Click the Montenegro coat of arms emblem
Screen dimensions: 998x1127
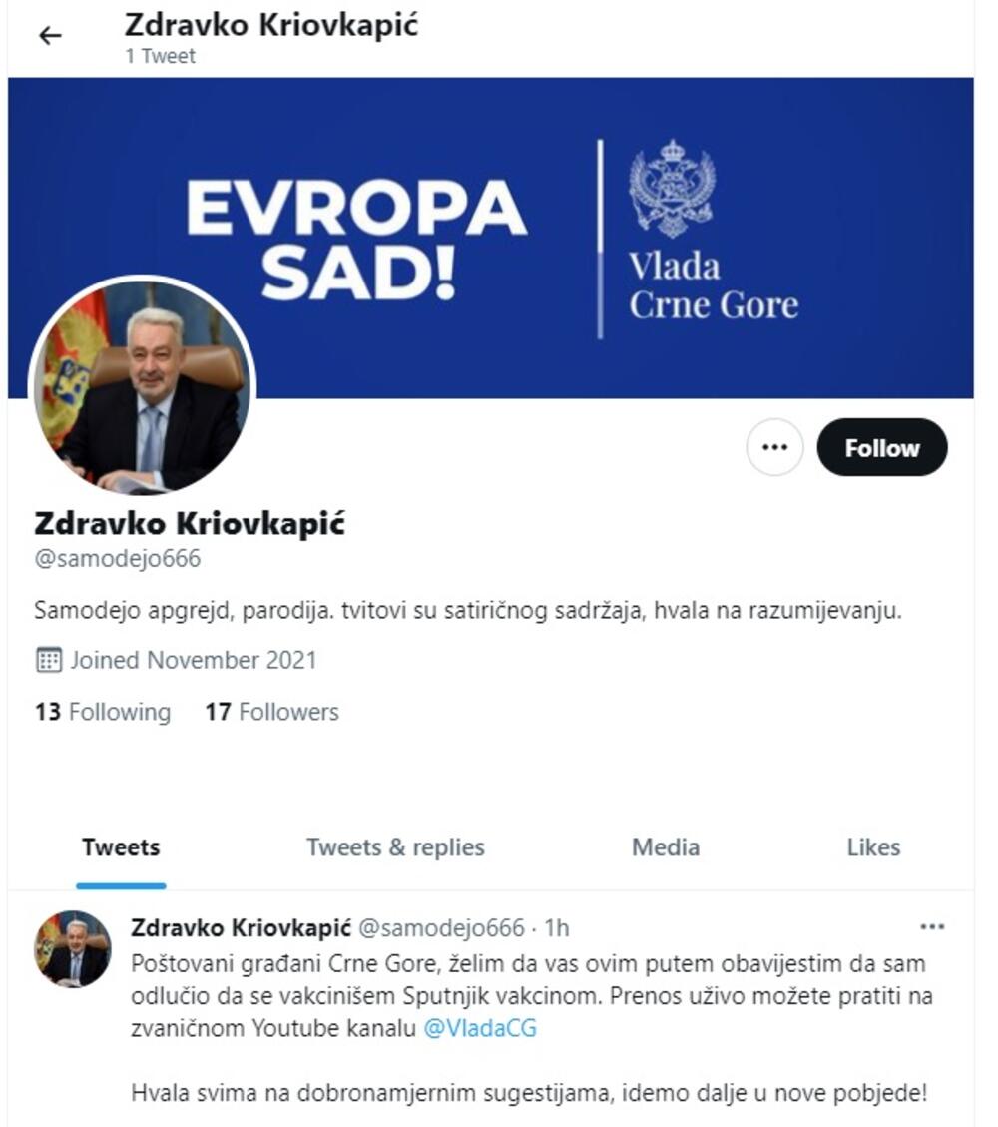[x=671, y=189]
